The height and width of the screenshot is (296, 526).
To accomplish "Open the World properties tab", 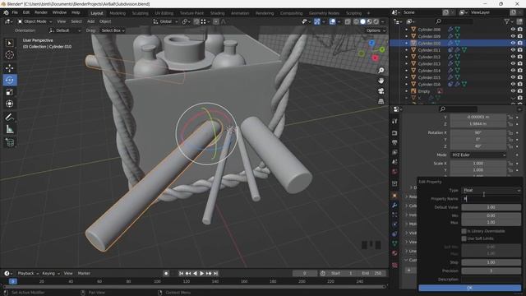I will pyautogui.click(x=394, y=172).
